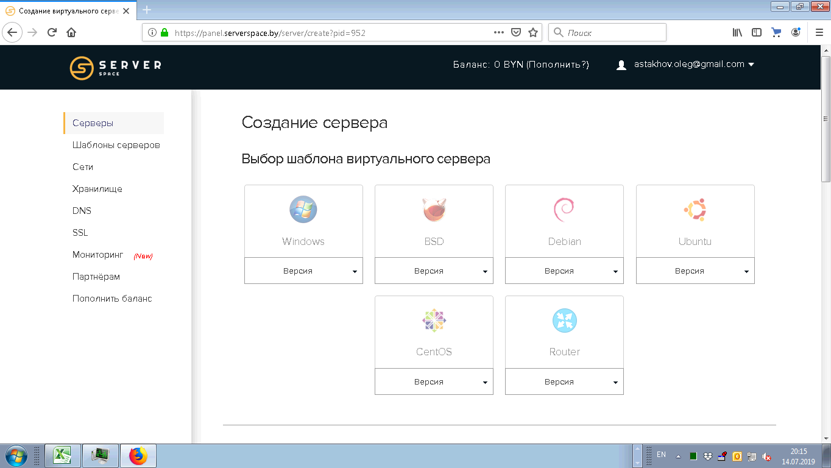The width and height of the screenshot is (831, 468).
Task: Open Firefox hamburger menu
Action: tap(819, 33)
